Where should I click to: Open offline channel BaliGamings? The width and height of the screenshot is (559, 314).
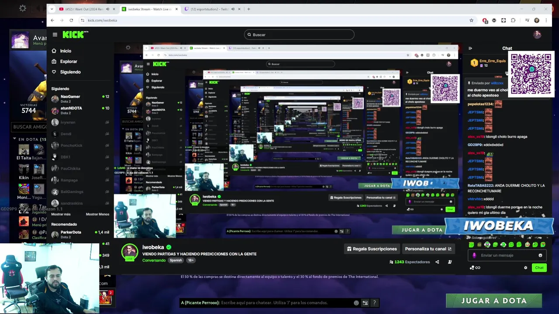tap(80, 192)
